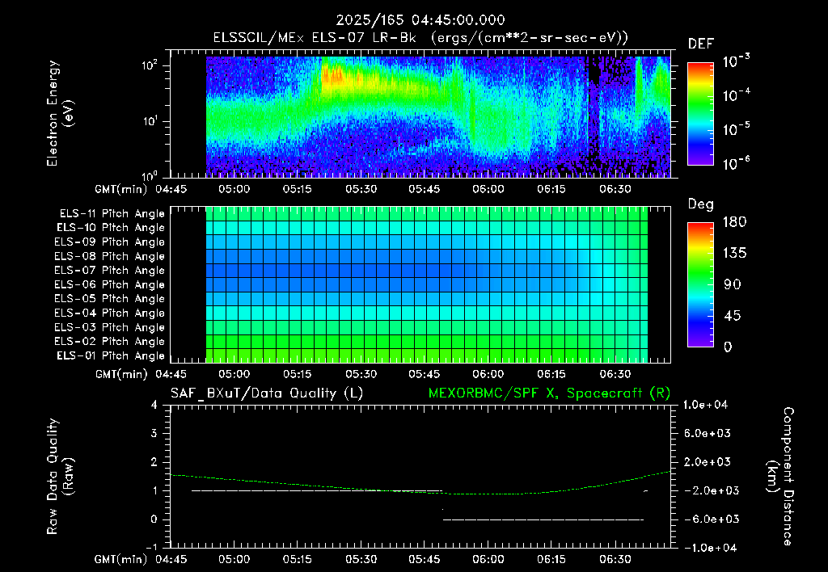Screen dimensions: 828x572
Task: Click the Deg pitch angle color bar
Action: tap(701, 284)
